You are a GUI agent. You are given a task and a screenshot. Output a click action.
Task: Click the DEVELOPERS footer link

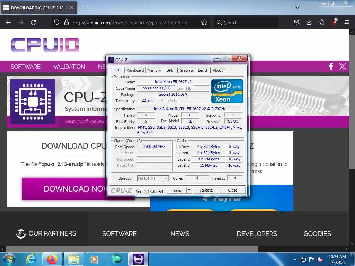click(257, 234)
